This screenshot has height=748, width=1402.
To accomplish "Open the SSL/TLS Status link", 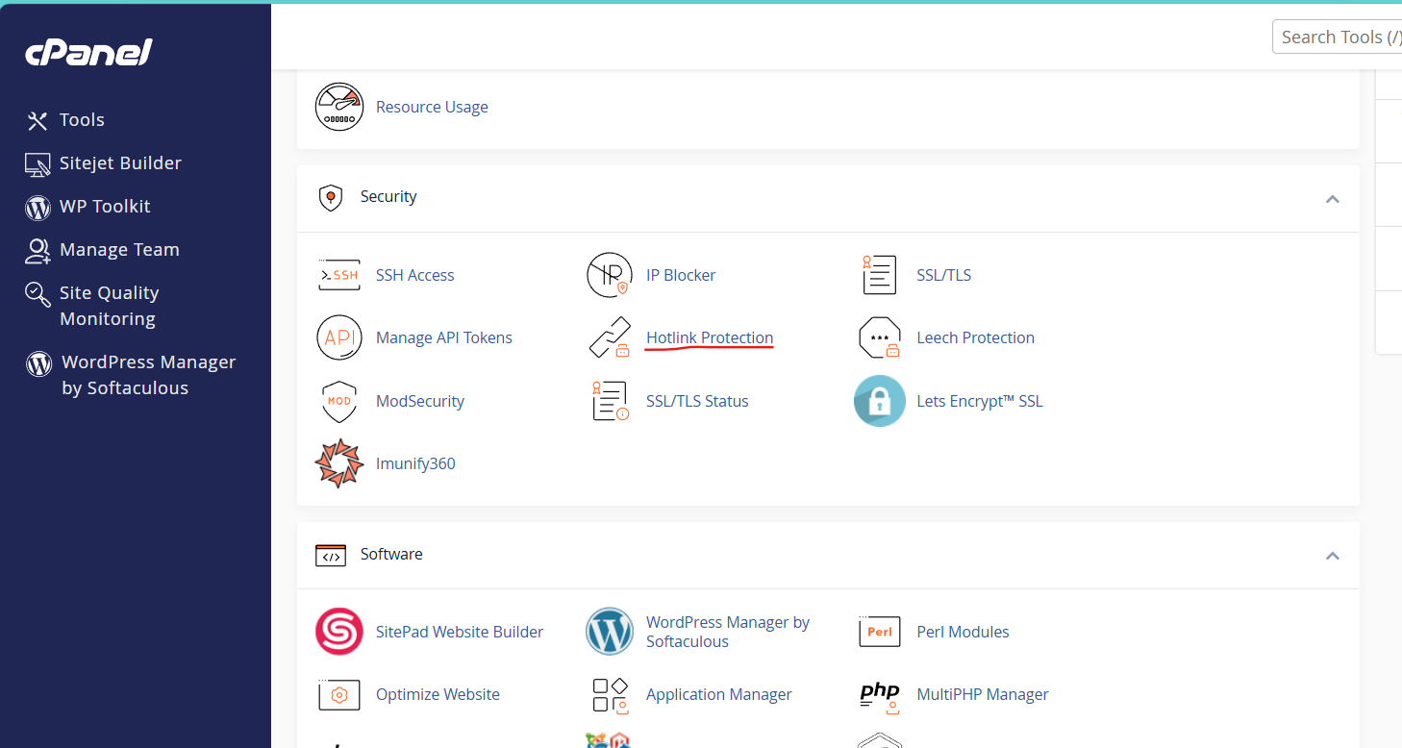I will click(x=697, y=401).
